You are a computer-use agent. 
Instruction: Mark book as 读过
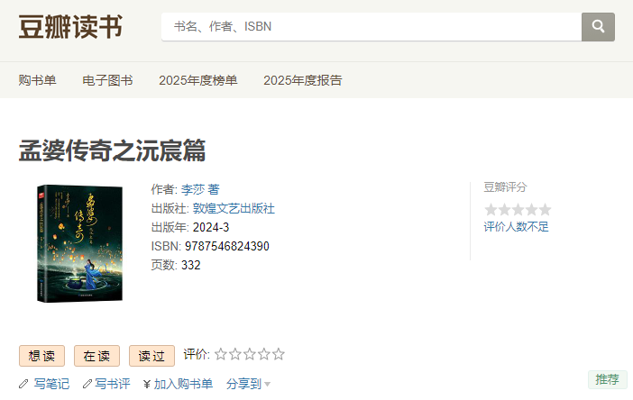pos(151,356)
